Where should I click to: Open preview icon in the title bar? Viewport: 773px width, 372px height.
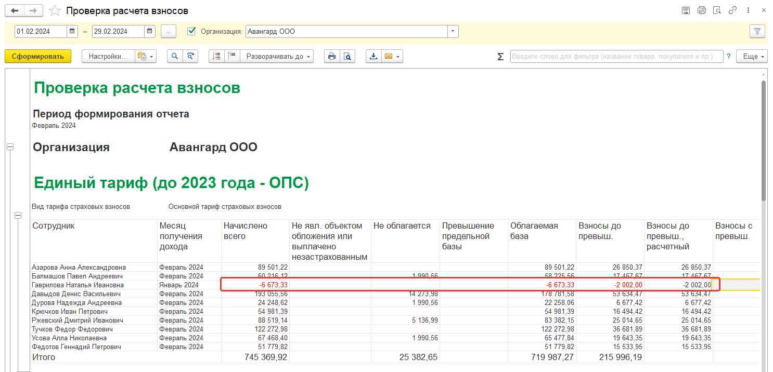[717, 10]
